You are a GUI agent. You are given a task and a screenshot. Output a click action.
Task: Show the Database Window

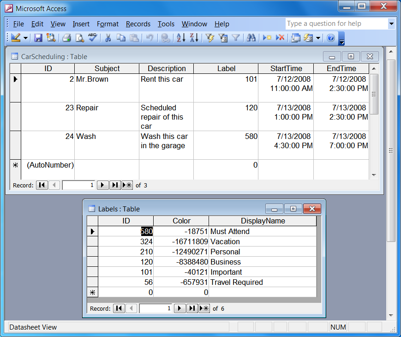296,38
